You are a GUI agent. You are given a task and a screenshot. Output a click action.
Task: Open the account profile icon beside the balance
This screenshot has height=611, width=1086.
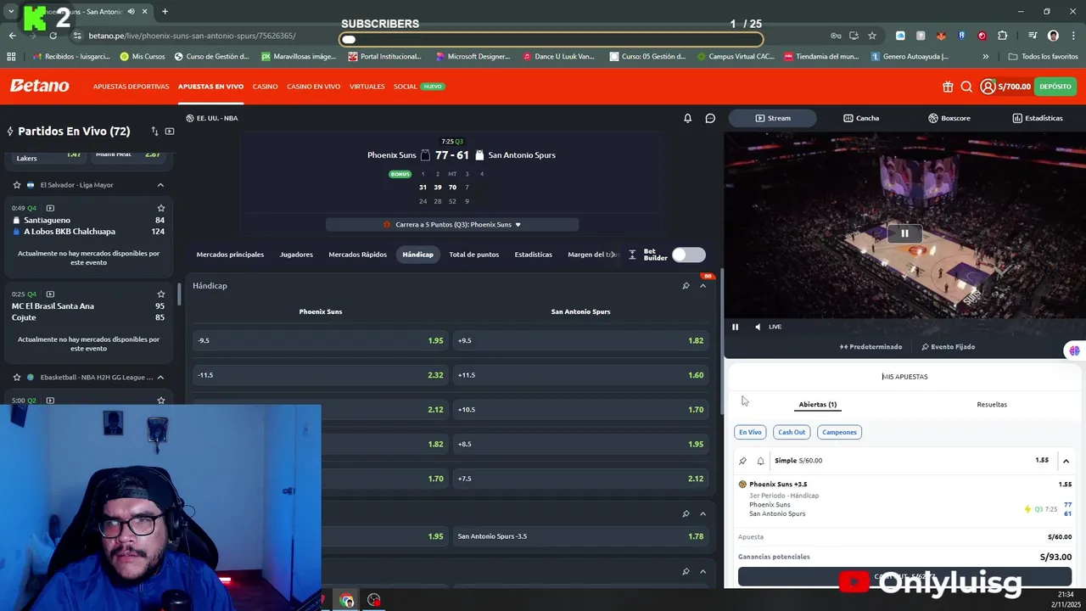988,87
